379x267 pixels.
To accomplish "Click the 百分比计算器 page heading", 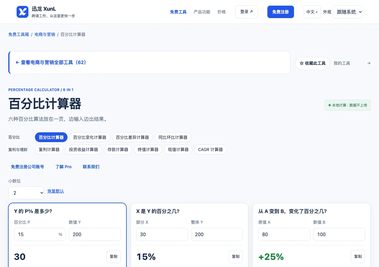I will (x=45, y=104).
